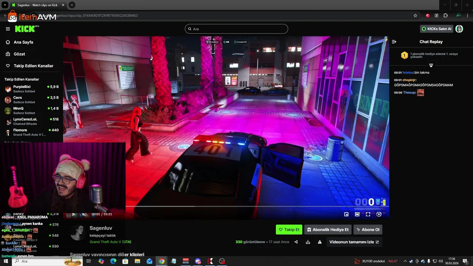The height and width of the screenshot is (266, 473).
Task: Open Sagenluv avatar
Action: pyautogui.click(x=78, y=233)
